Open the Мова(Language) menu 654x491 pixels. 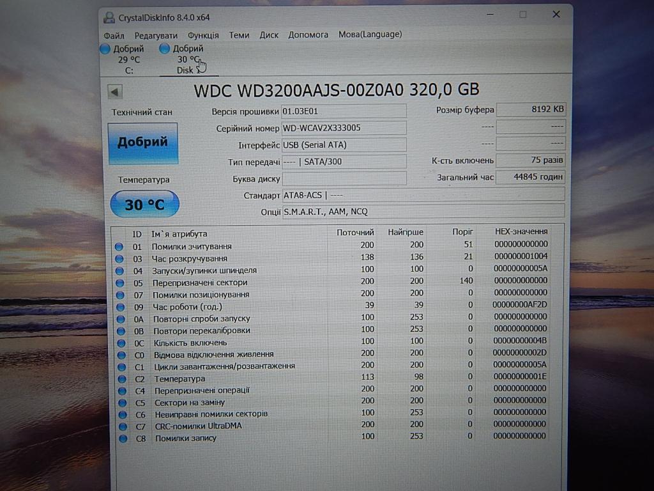(370, 35)
